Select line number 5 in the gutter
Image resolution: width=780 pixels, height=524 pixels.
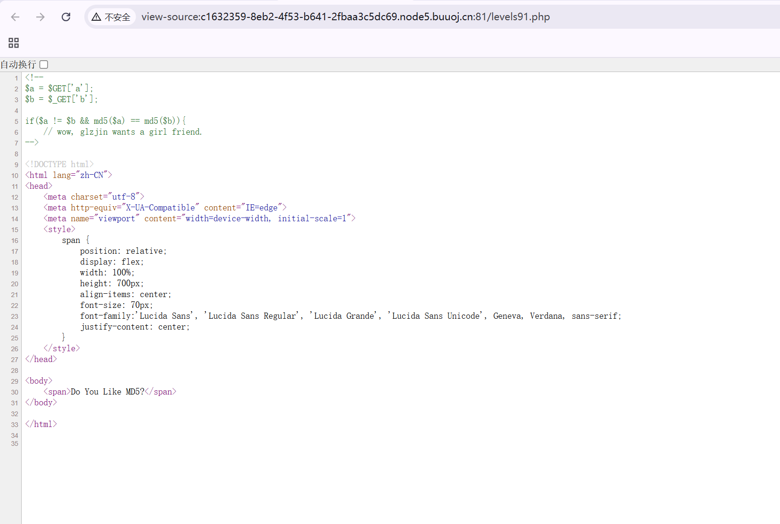coord(16,121)
